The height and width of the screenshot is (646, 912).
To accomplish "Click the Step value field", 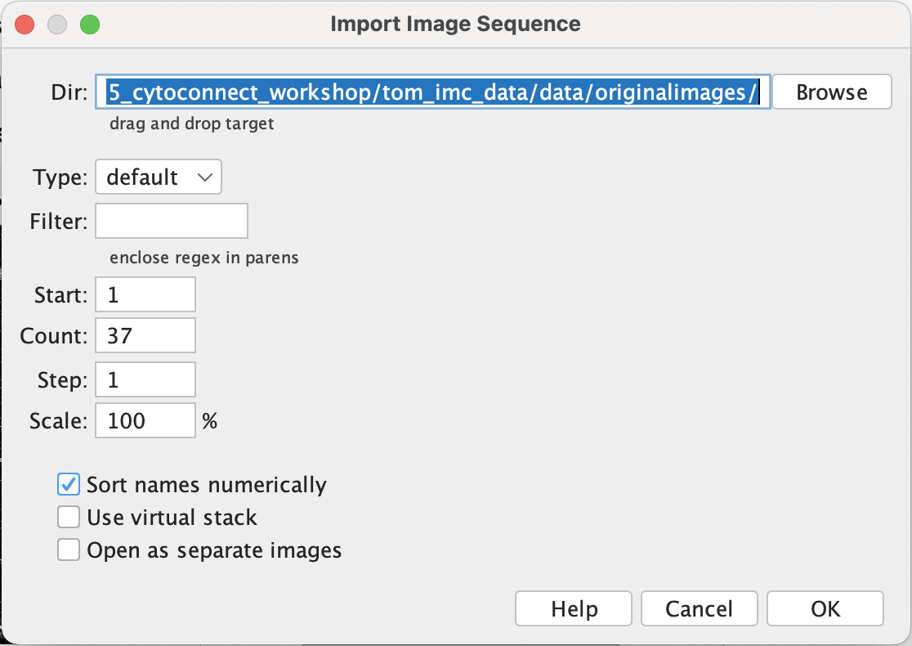I will pos(145,379).
